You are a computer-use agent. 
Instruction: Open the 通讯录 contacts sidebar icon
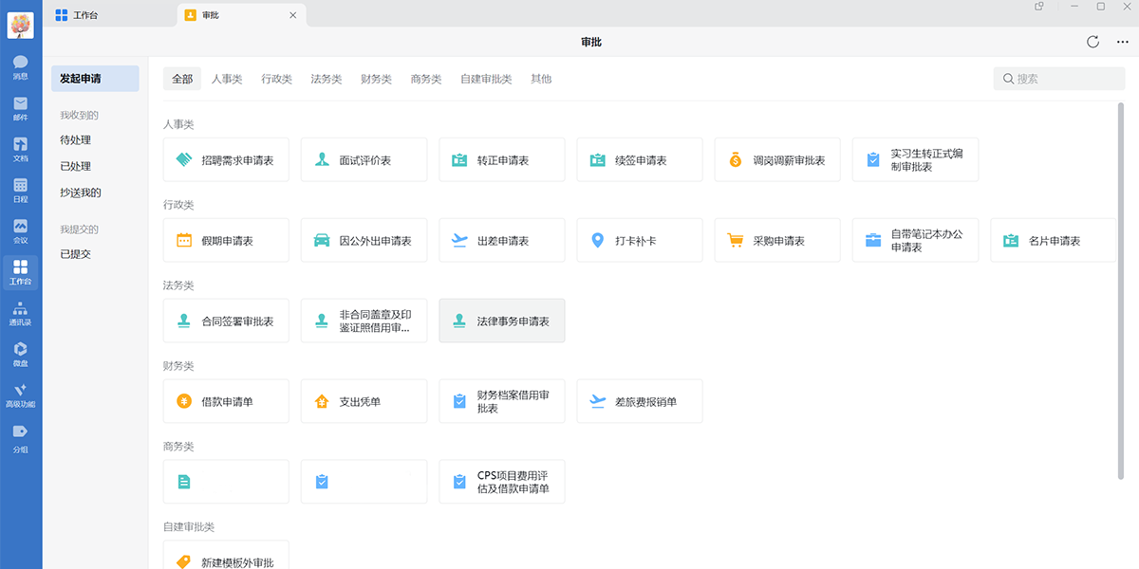pyautogui.click(x=20, y=313)
